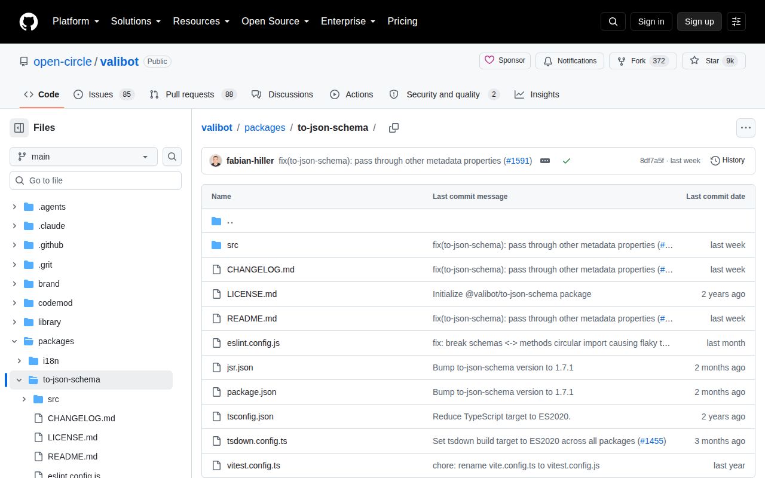Switch to the Pull requests tab

click(x=193, y=94)
